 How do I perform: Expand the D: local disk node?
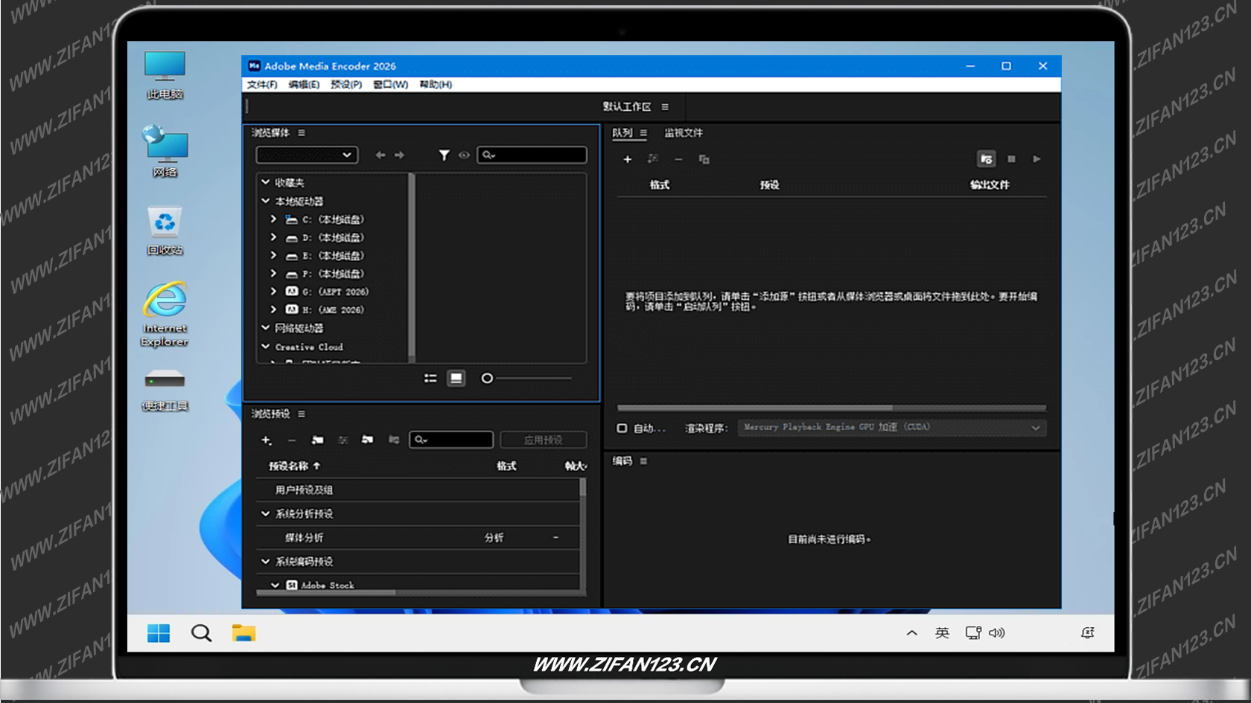273,237
